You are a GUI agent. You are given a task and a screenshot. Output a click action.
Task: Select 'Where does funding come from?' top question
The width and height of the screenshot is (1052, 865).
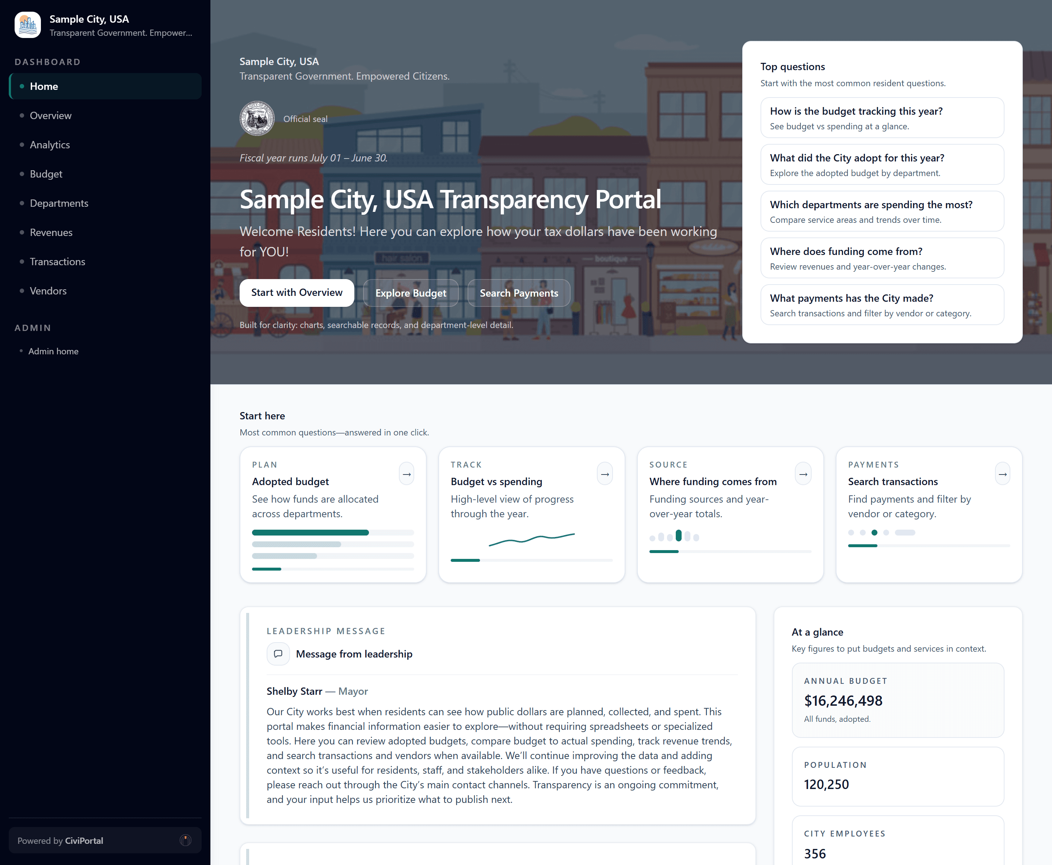point(881,258)
